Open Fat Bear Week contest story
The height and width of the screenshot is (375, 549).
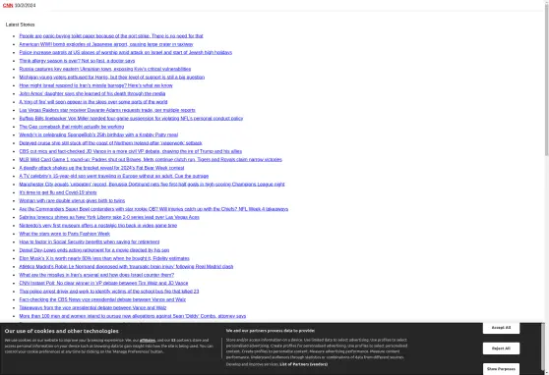pos(101,168)
